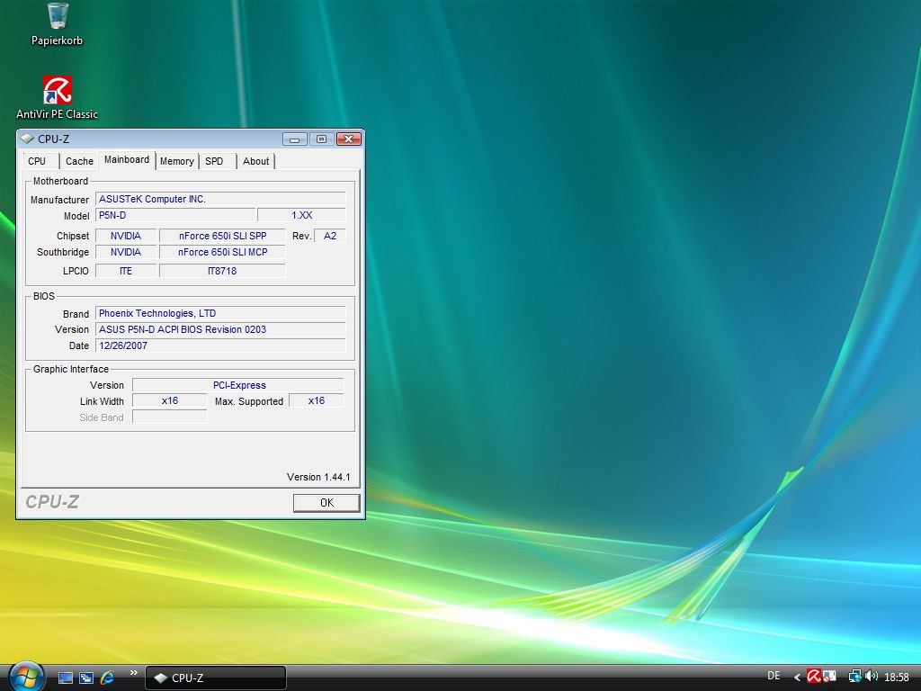Click the 'Manufacturer' label
Image resolution: width=921 pixels, height=691 pixels.
(59, 200)
